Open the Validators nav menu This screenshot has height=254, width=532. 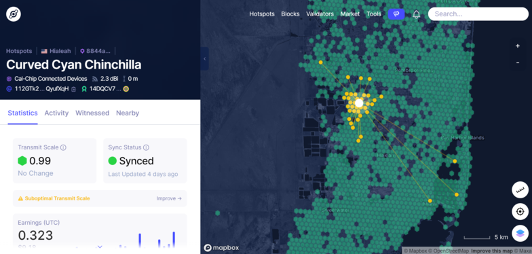(320, 14)
